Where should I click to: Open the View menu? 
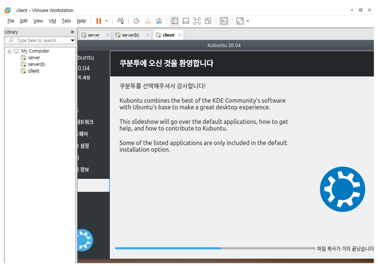click(38, 21)
